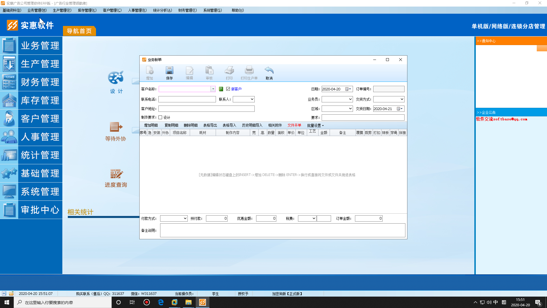Image resolution: width=547 pixels, height=308 pixels.
Task: Click the green customer lookup book icon
Action: point(221,89)
